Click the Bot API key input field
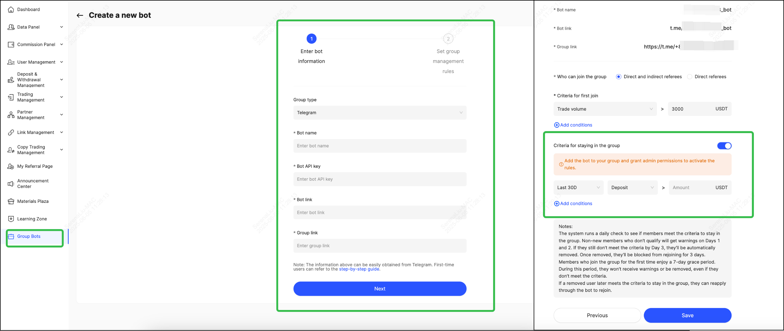Screen dimensions: 784x331 click(379, 179)
